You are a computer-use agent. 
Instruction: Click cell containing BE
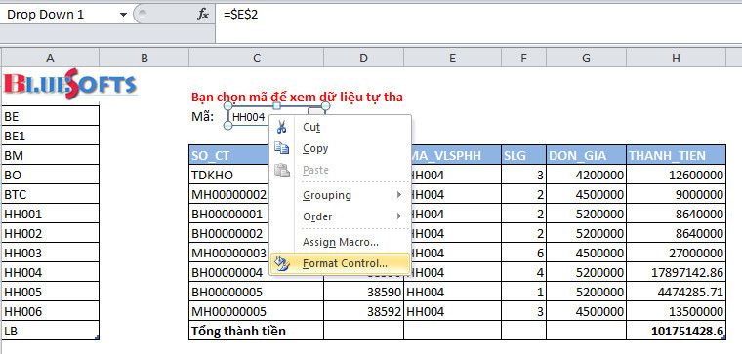coord(50,116)
